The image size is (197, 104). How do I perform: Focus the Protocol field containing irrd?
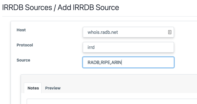click(x=128, y=47)
